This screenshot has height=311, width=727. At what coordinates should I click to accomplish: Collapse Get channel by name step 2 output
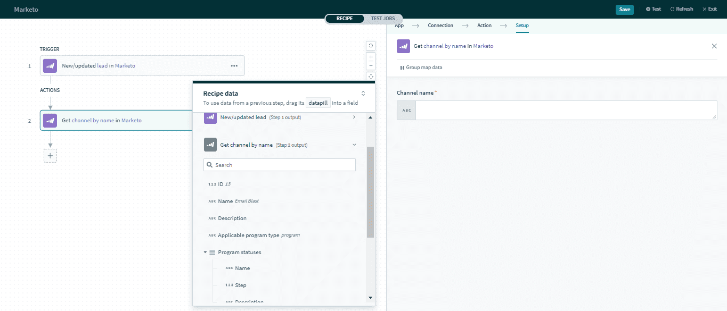354,145
